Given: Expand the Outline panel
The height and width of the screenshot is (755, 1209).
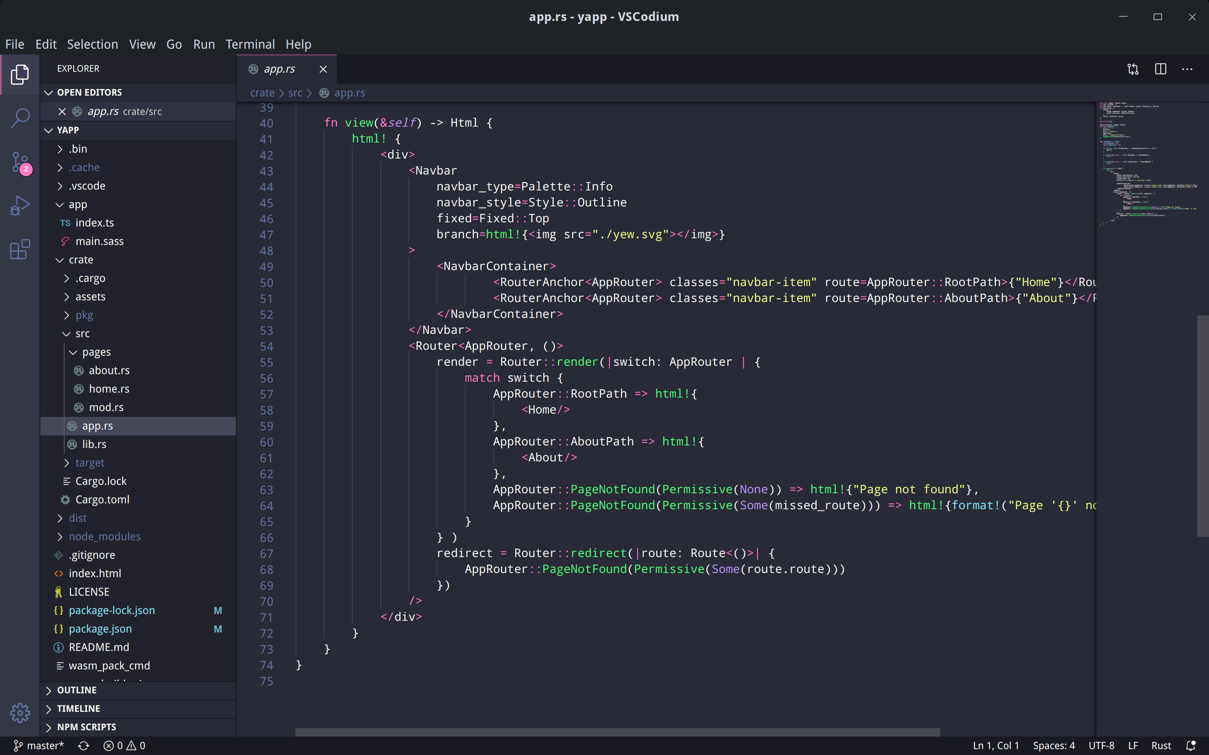Looking at the screenshot, I should 139,690.
